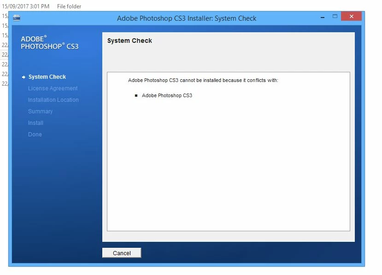Click the 'Adobe Photoshop CS3' conflict item
382x275 pixels.
(x=167, y=95)
